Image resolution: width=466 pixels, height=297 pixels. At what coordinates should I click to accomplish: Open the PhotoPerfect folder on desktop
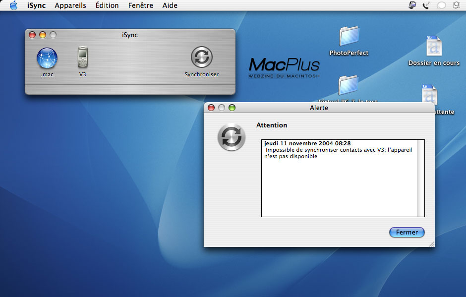[x=349, y=36]
